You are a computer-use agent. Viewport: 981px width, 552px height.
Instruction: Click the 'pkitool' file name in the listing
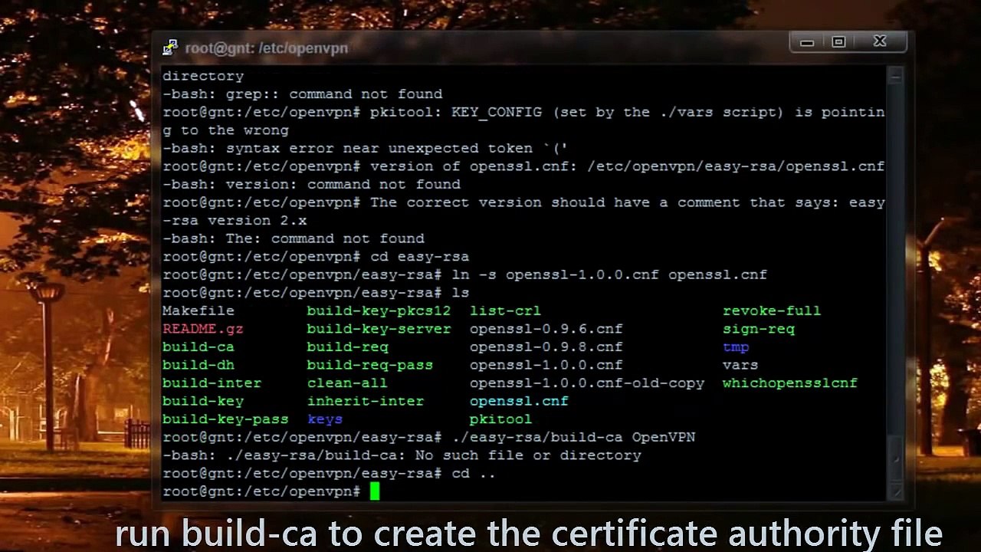[501, 419]
